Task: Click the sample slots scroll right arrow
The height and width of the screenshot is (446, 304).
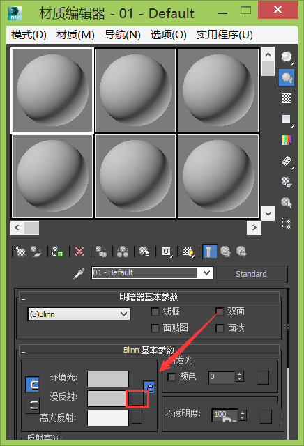Action: pyautogui.click(x=254, y=228)
